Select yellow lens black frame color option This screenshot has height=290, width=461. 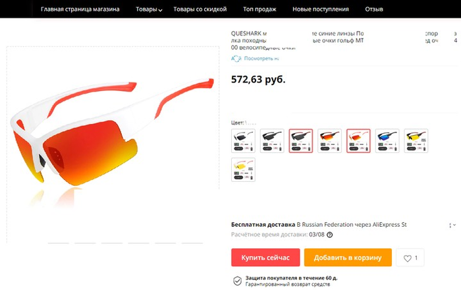click(416, 141)
